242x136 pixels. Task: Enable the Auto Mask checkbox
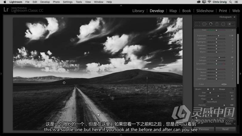(205, 102)
